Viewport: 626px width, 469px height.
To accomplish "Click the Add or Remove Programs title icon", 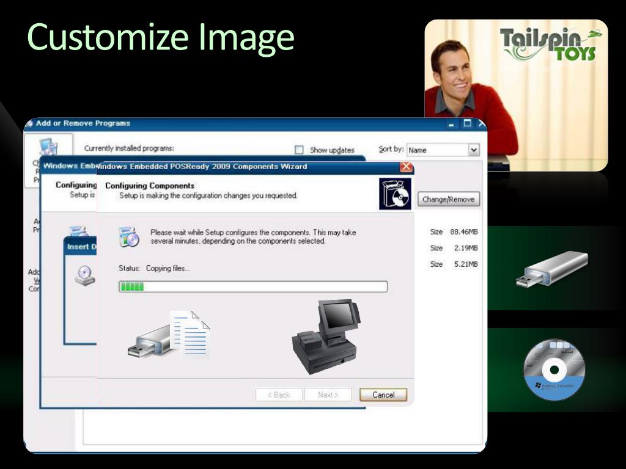I will (29, 123).
